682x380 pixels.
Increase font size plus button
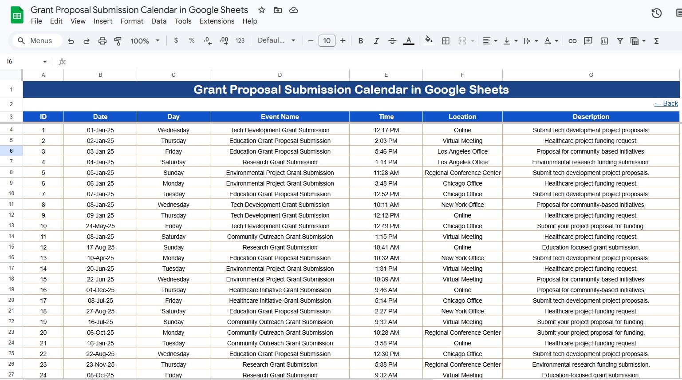click(x=343, y=41)
